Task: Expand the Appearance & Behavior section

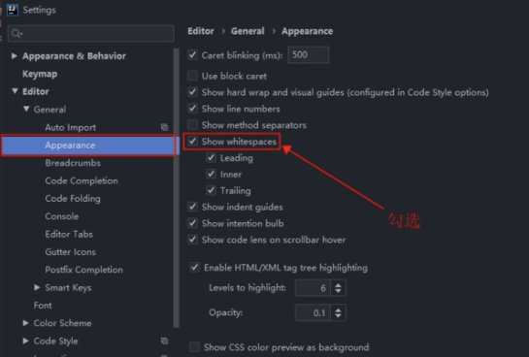Action: click(x=15, y=55)
